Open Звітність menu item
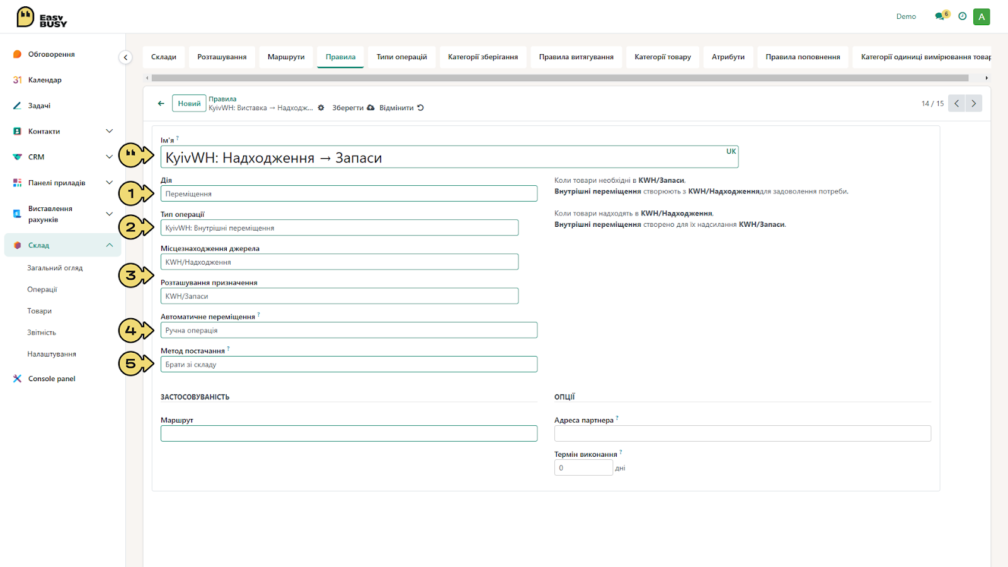 [42, 332]
